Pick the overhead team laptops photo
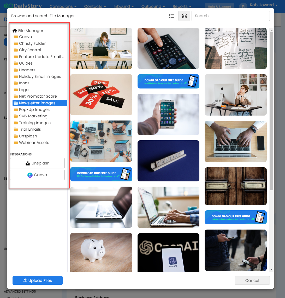Screen dimensions: 285x298 tap(101, 141)
